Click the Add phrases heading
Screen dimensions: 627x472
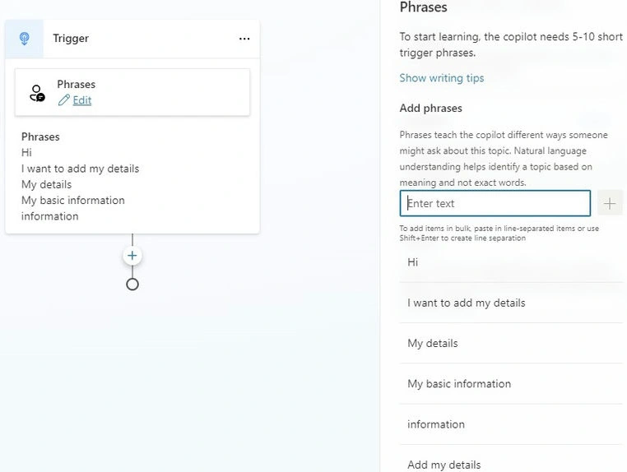pyautogui.click(x=430, y=109)
